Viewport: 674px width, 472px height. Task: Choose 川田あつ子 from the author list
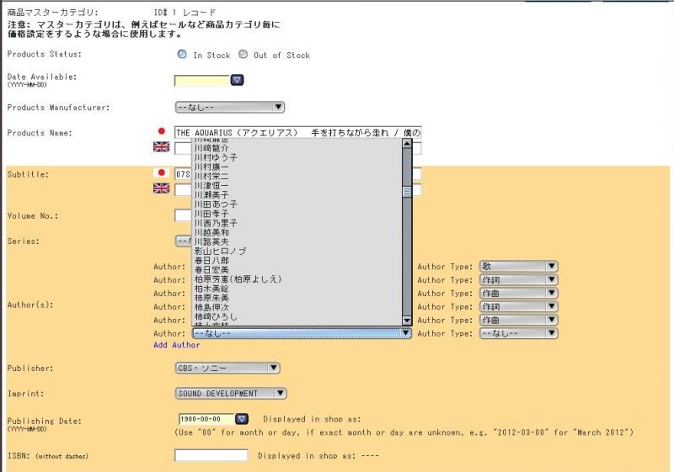click(x=297, y=204)
